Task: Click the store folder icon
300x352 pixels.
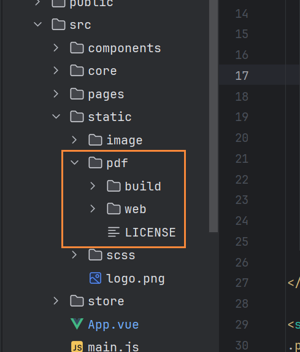Action: point(77,301)
